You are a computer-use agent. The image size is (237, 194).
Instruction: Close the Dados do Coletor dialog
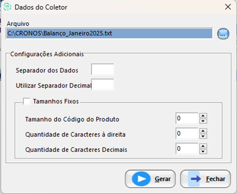point(228,7)
